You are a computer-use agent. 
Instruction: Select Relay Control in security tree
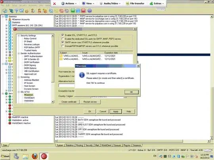point(30,38)
